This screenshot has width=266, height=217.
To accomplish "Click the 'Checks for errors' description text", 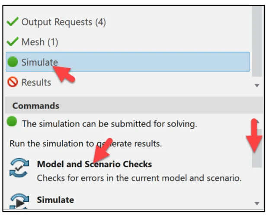I will (x=139, y=178).
